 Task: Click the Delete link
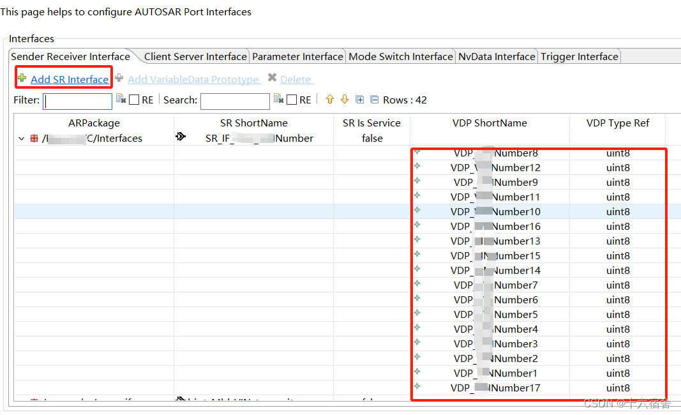coord(296,80)
